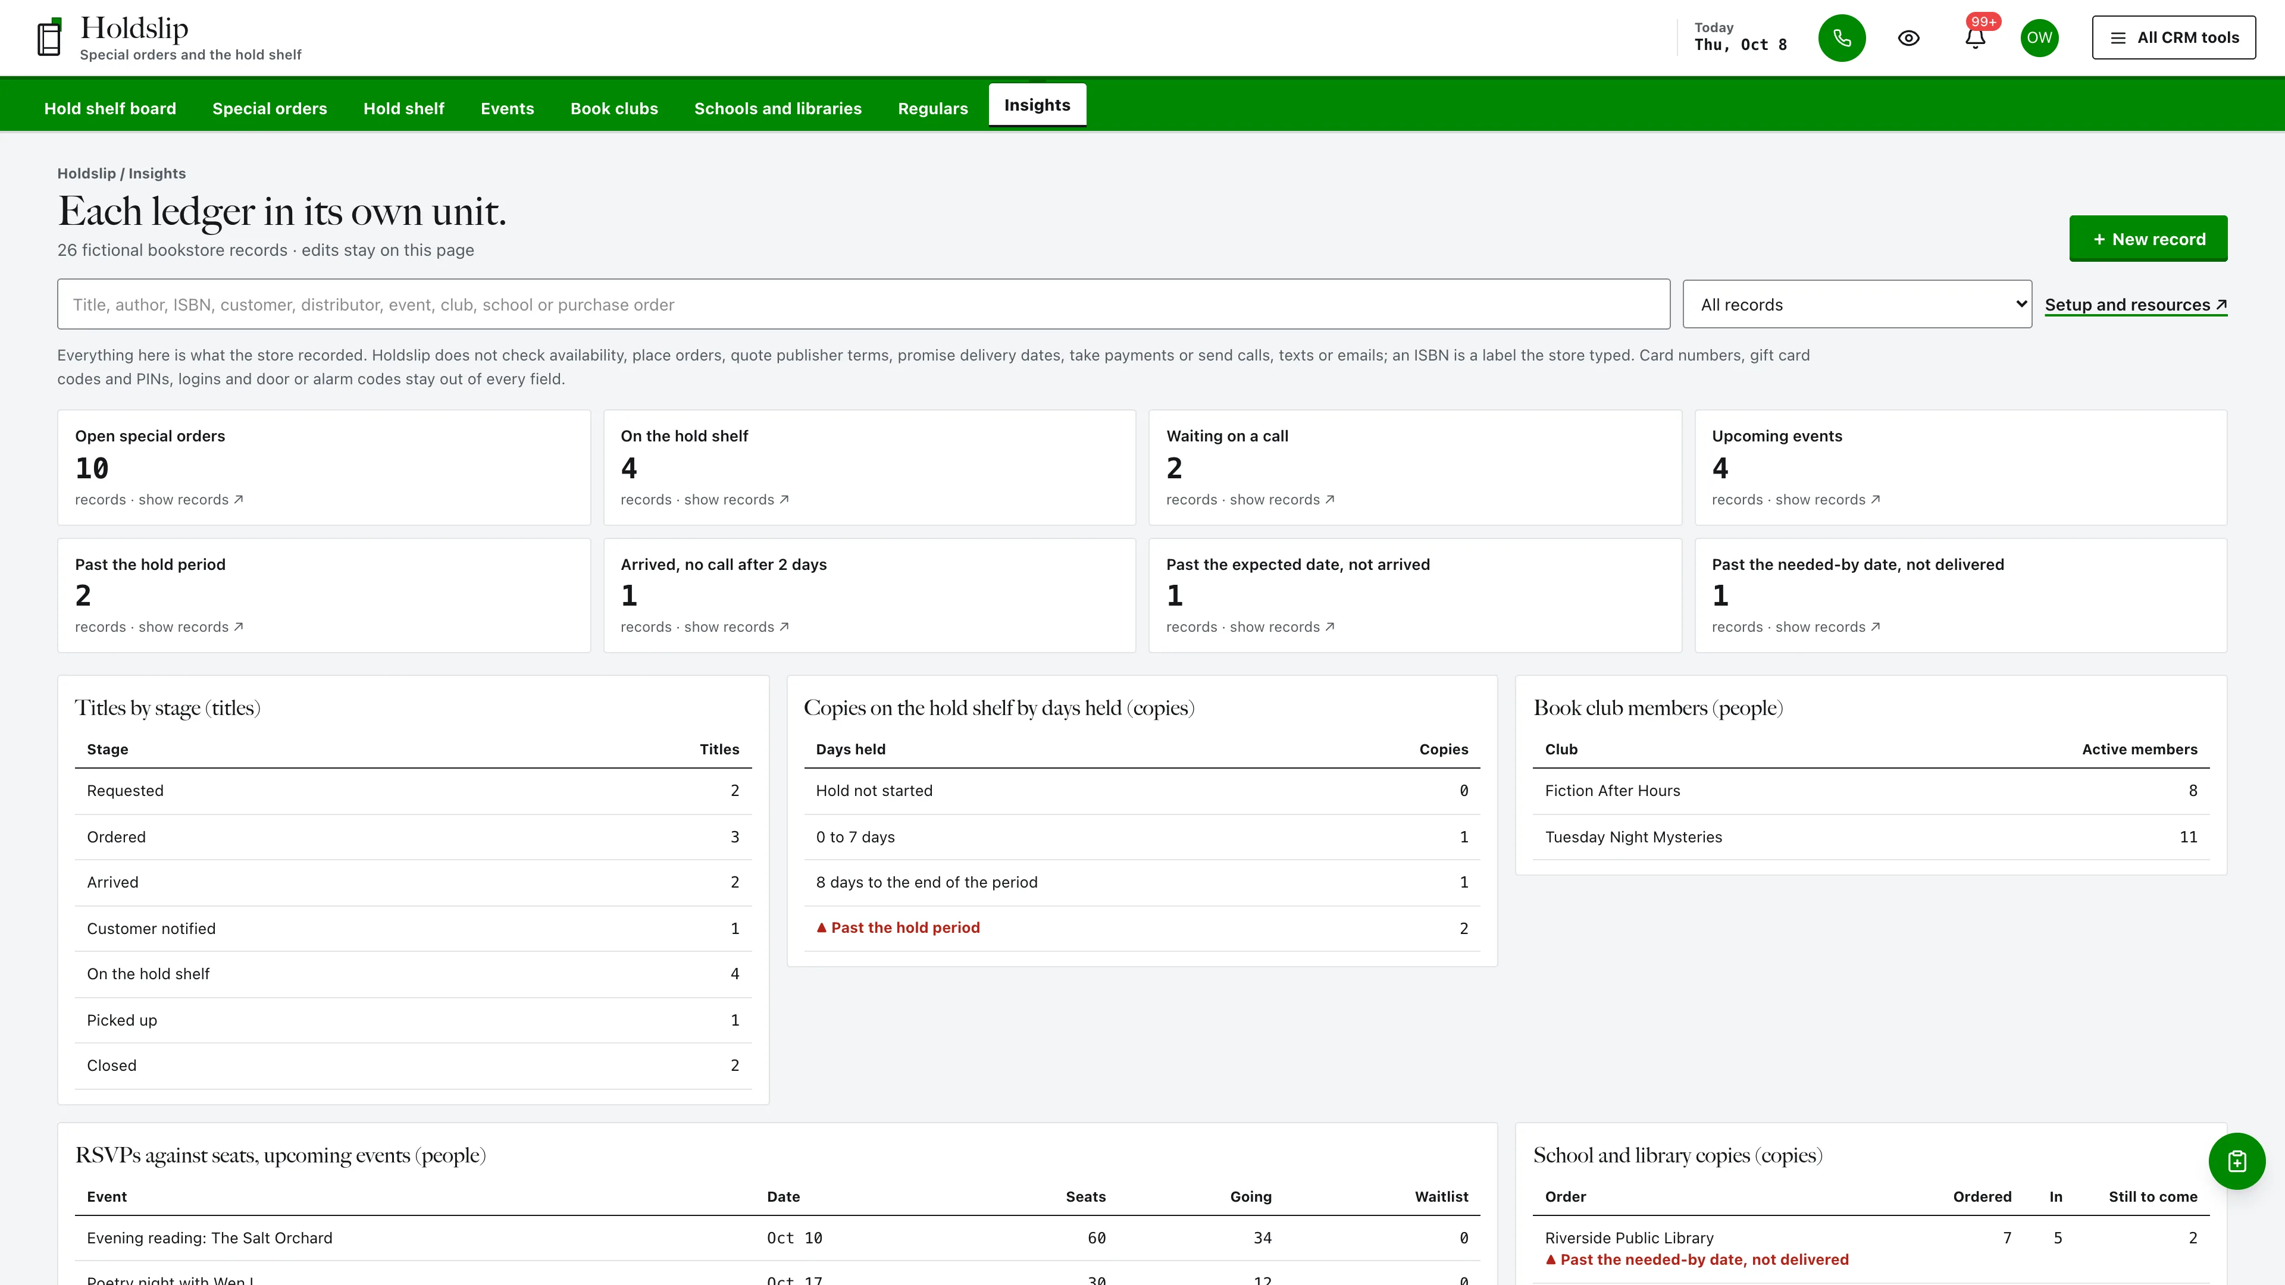Toggle the eye view icon in header
The height and width of the screenshot is (1285, 2285).
tap(1908, 38)
